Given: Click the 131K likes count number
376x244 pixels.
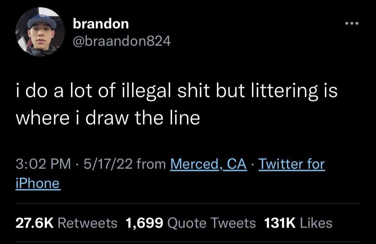Looking at the screenshot, I should pos(280,223).
